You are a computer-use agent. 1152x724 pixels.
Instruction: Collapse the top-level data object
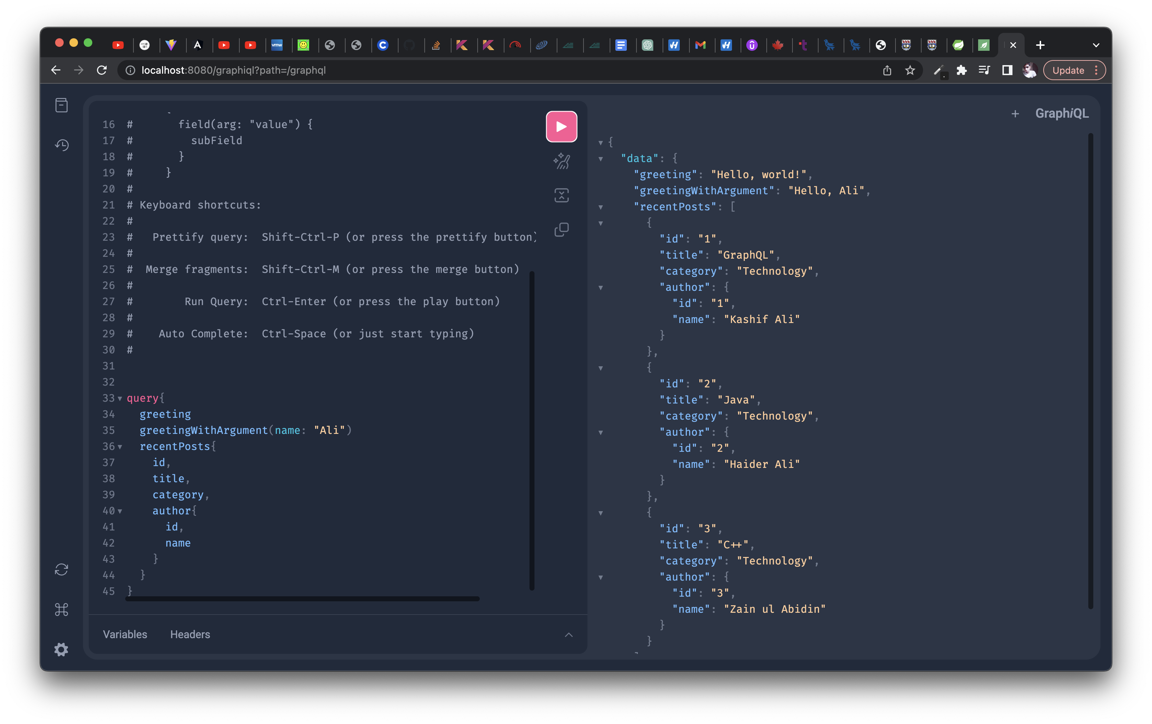[x=600, y=158]
